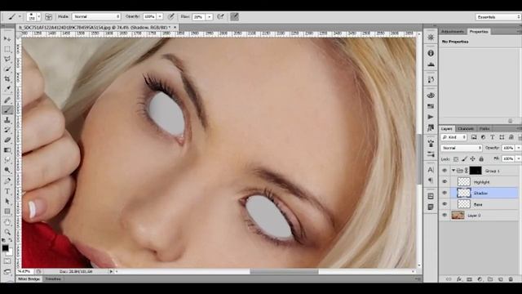
Task: Open the brush Mode dropdown
Action: (x=96, y=16)
